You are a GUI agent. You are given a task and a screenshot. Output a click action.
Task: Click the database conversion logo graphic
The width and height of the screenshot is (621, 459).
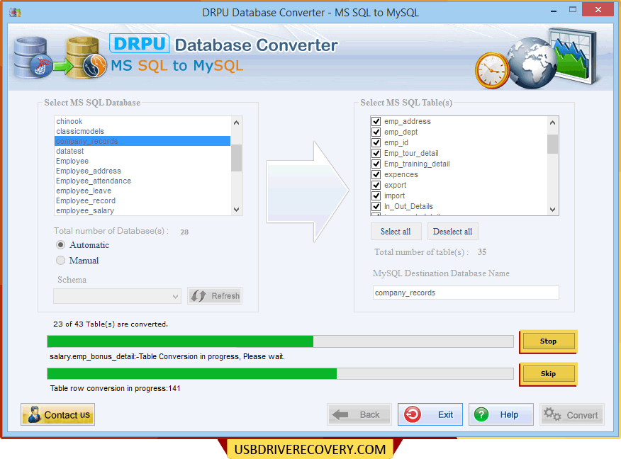coord(60,57)
